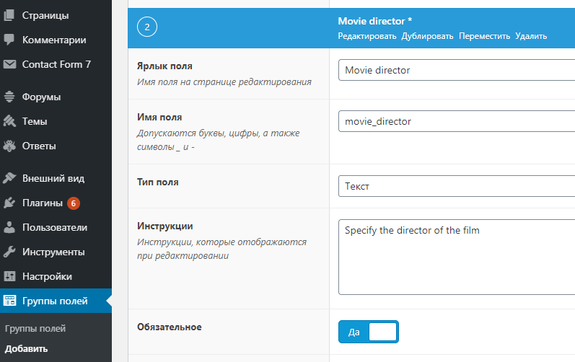This screenshot has height=362, width=575.
Task: Select the Добавить submenu entry
Action: (x=27, y=349)
